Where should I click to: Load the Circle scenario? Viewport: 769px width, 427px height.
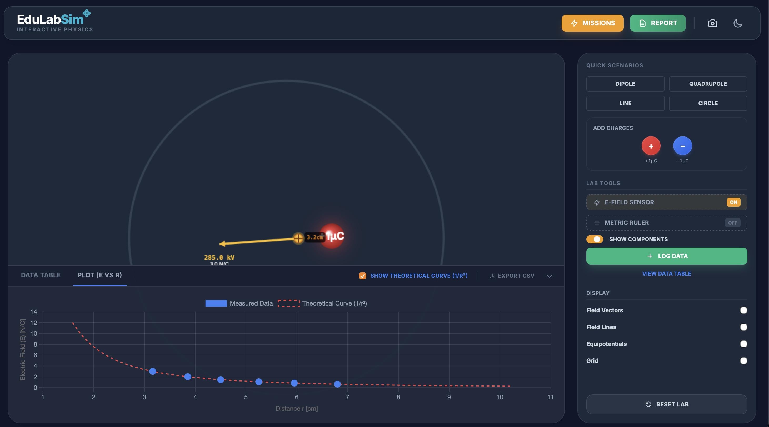click(x=708, y=103)
